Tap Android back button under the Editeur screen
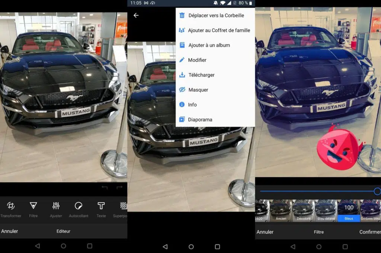 tap(38, 246)
